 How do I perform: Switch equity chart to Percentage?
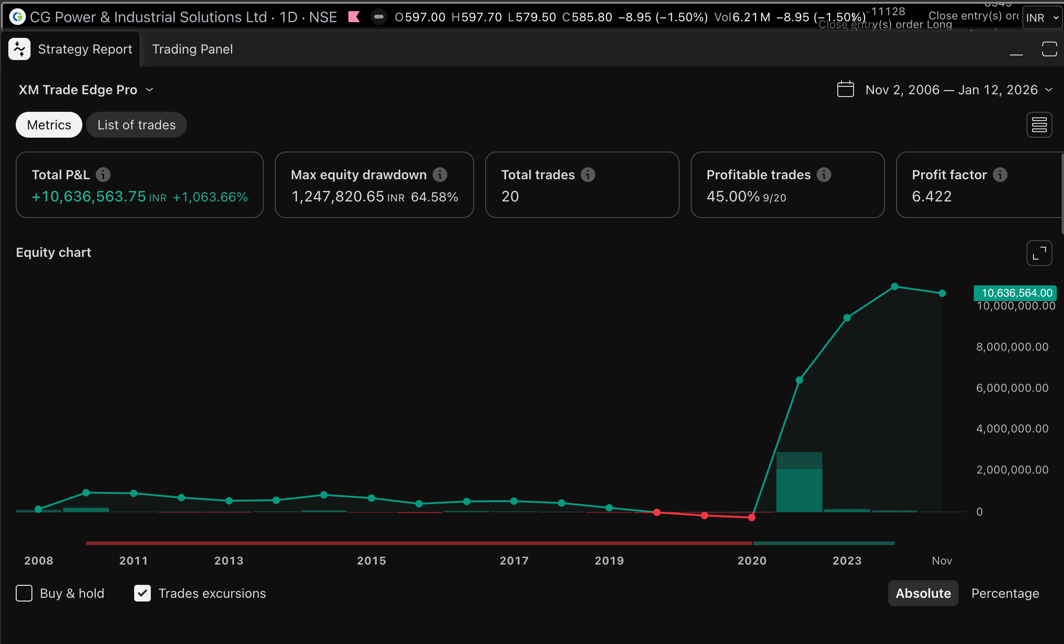1005,593
